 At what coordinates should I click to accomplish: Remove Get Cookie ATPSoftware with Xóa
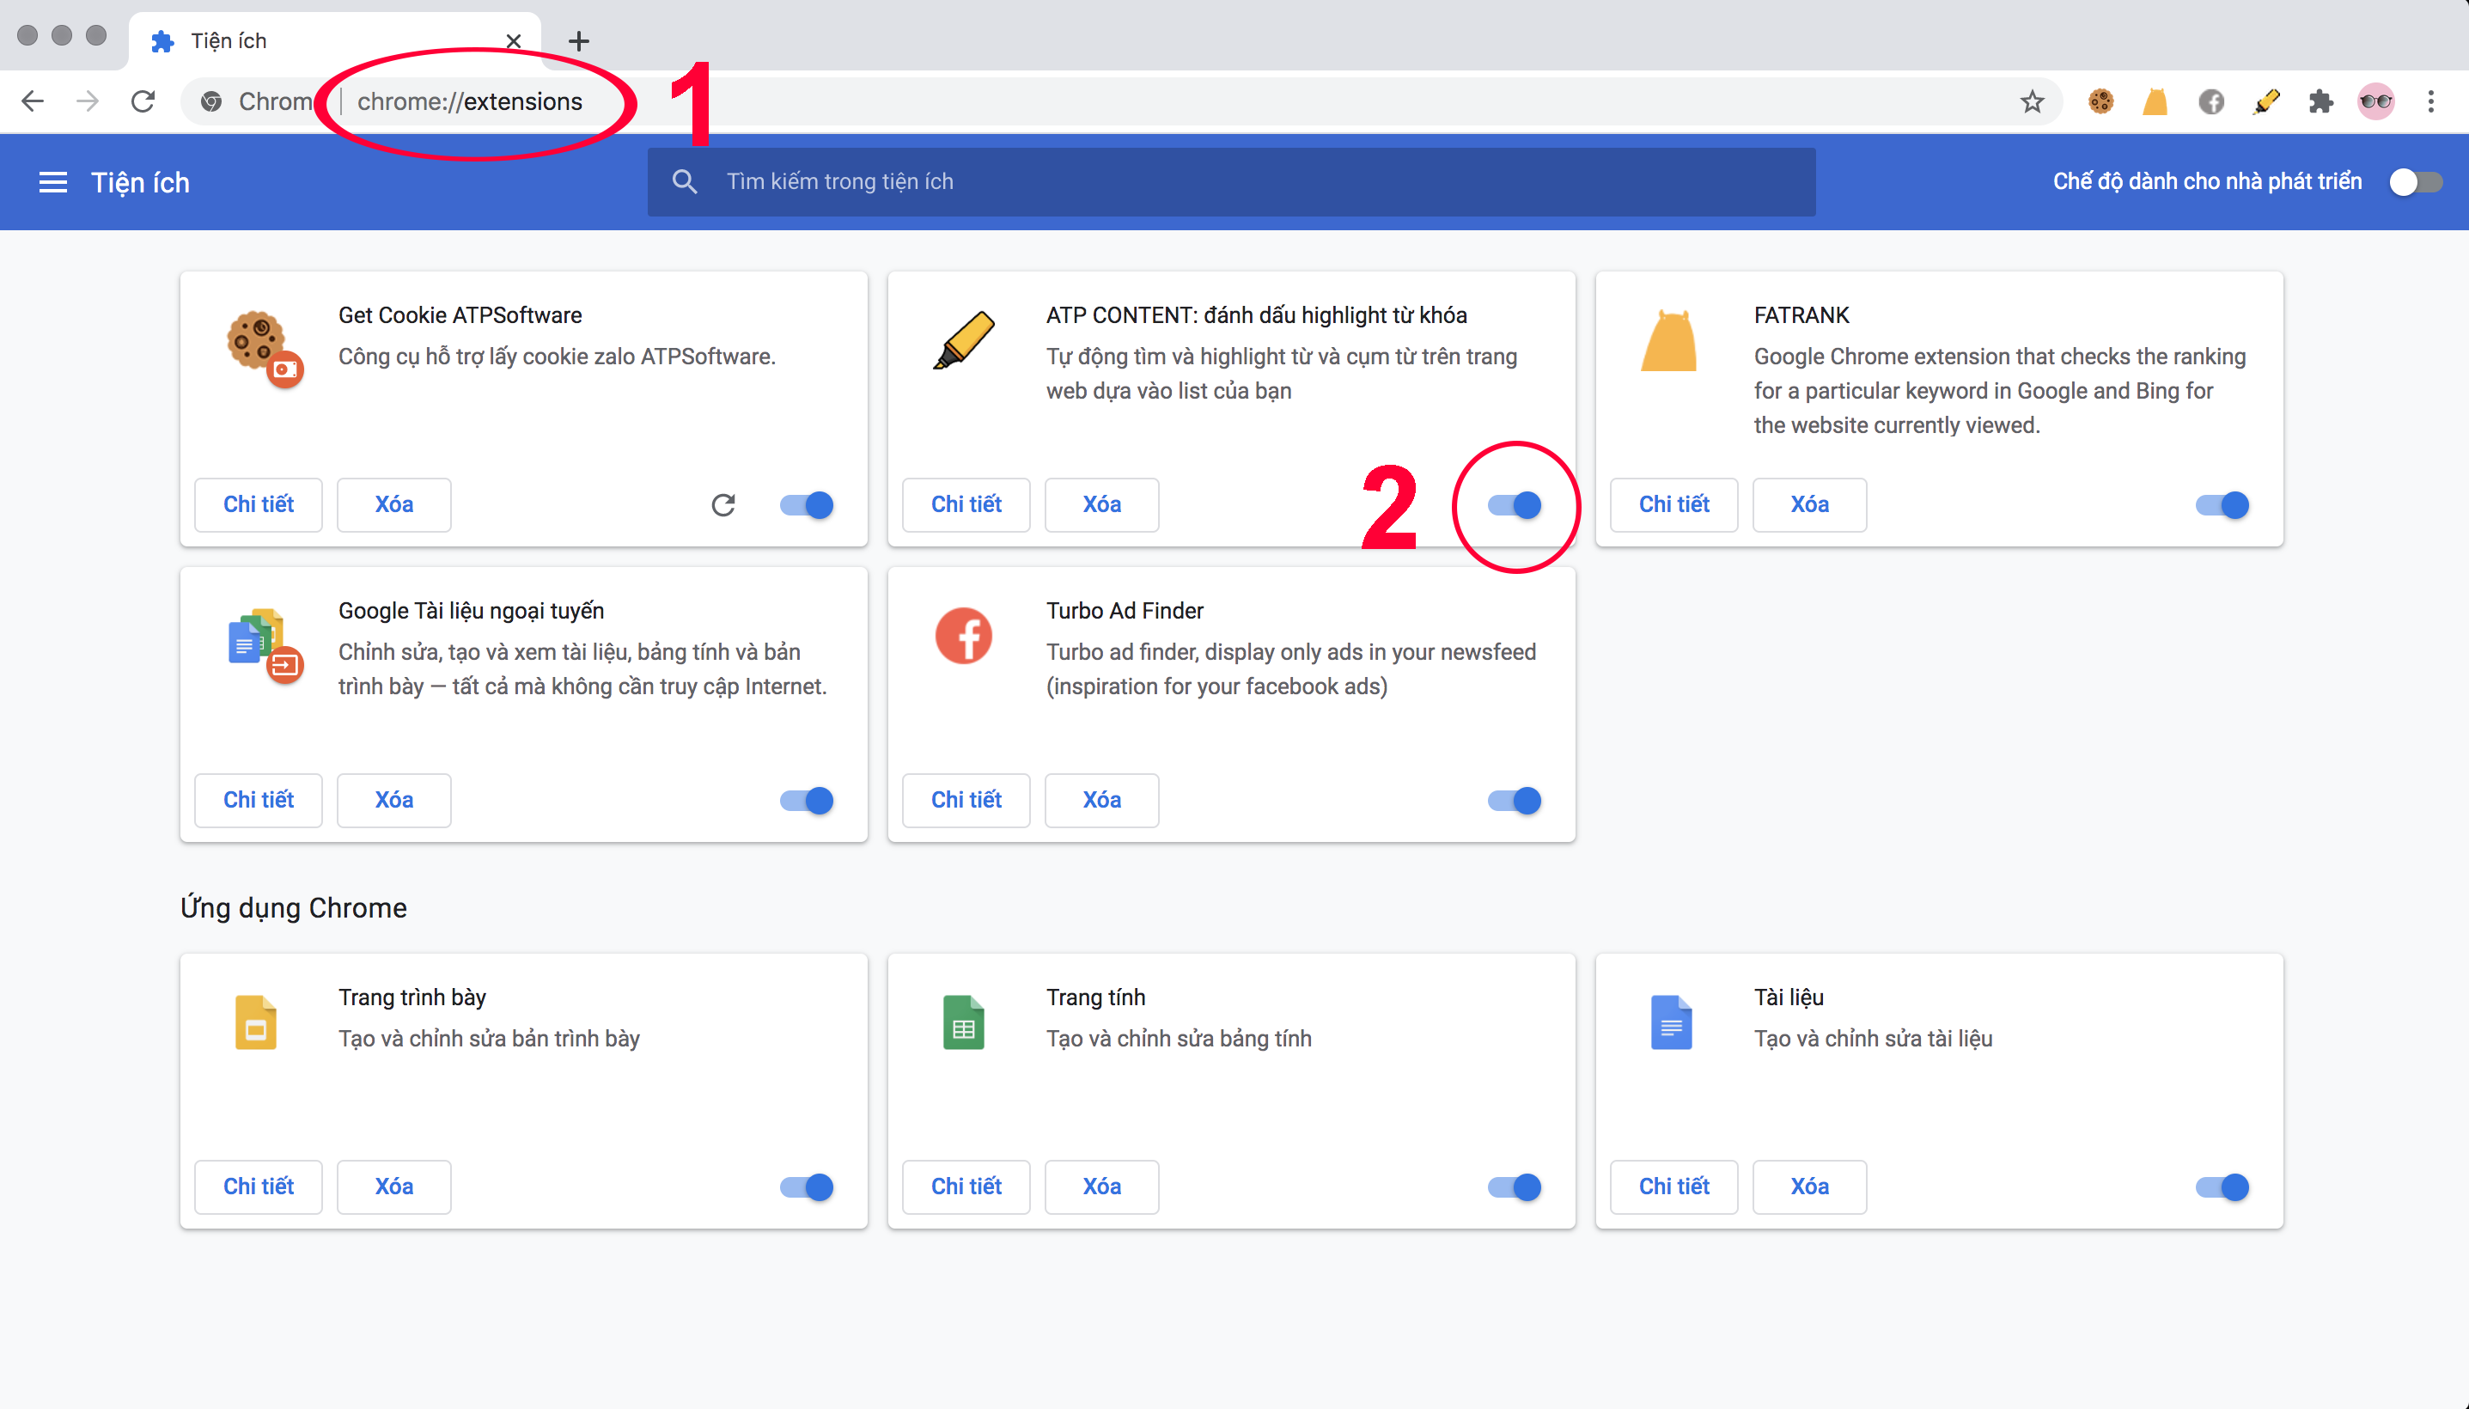pyautogui.click(x=393, y=504)
